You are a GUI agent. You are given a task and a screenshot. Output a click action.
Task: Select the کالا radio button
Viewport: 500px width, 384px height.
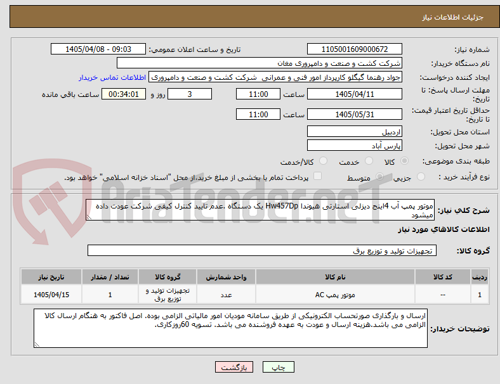404,161
